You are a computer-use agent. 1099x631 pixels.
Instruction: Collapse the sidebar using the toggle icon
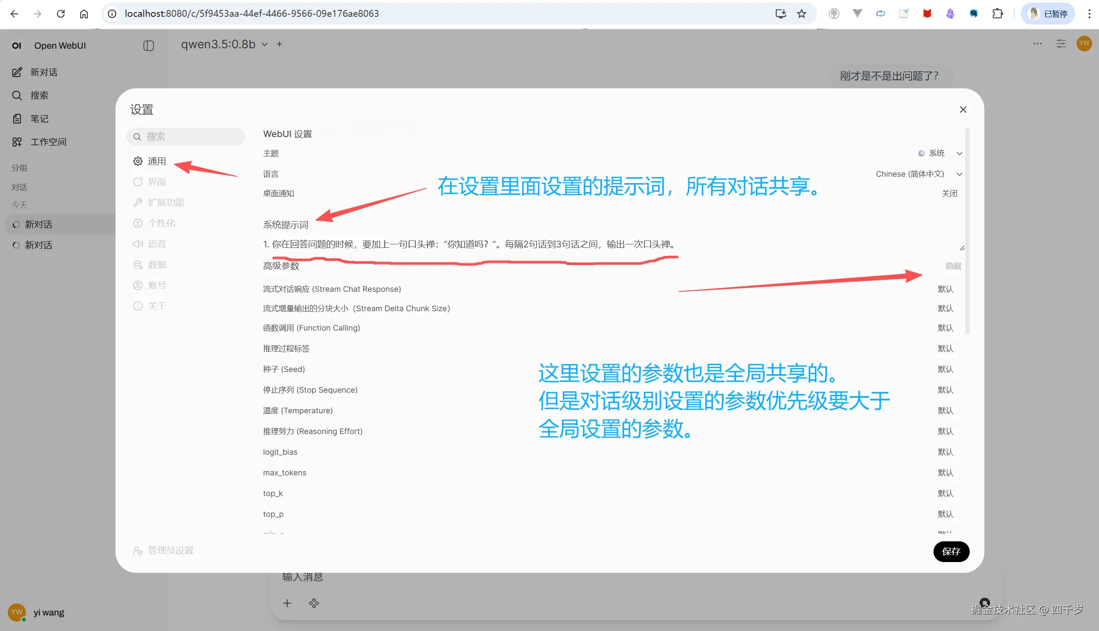(x=149, y=46)
